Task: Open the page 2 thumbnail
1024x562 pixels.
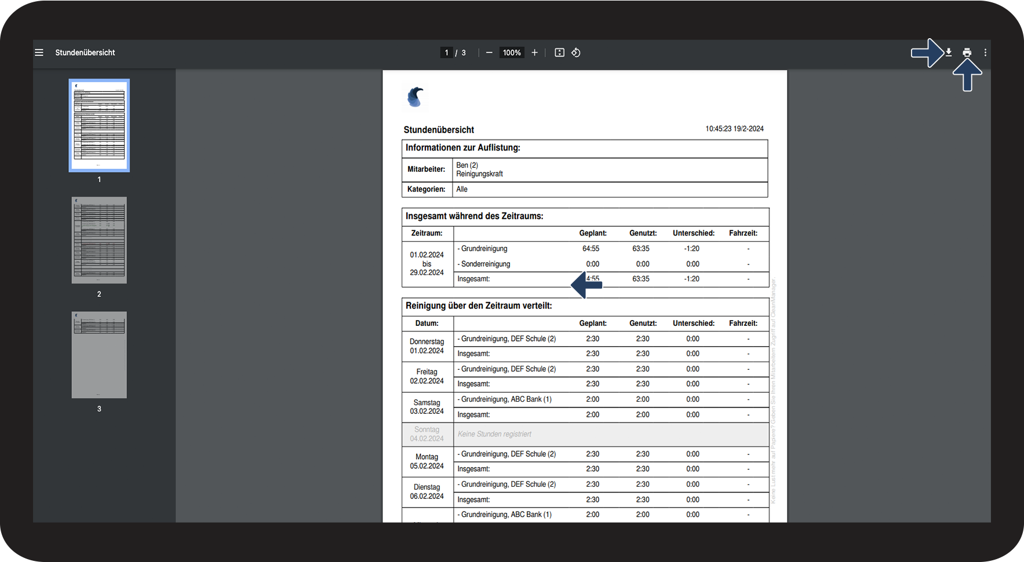Action: pos(99,240)
